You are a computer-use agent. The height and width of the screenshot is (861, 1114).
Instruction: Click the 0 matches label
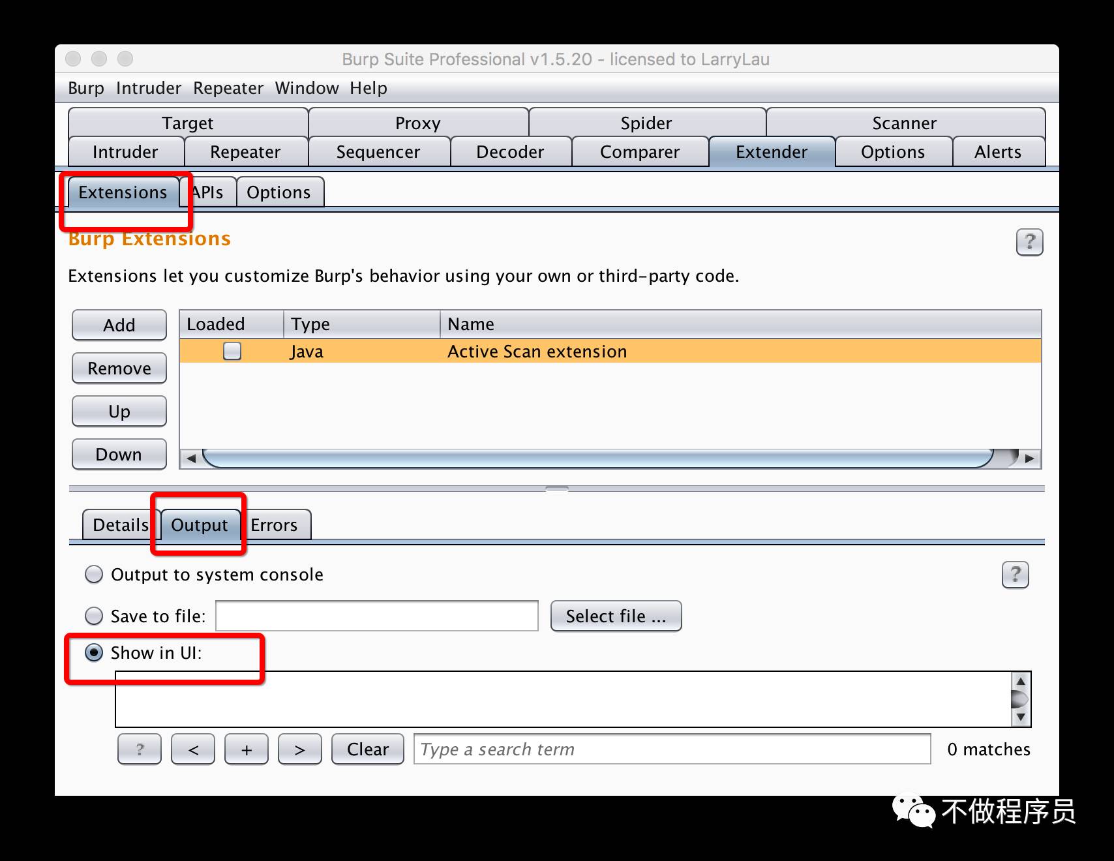coord(989,749)
